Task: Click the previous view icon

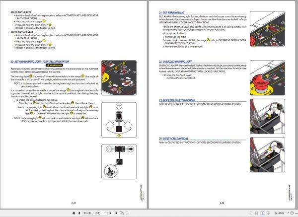Action: coord(122,213)
